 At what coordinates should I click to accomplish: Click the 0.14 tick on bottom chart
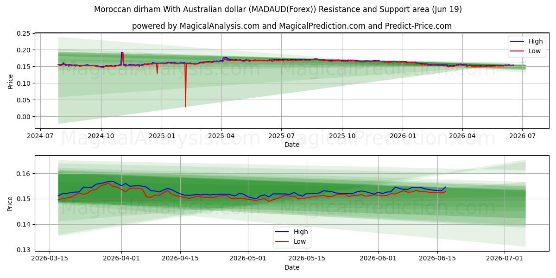point(24,224)
